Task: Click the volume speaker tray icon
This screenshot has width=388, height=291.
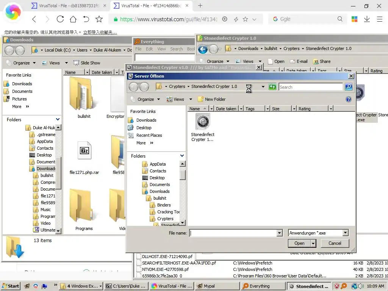Action: [361, 286]
